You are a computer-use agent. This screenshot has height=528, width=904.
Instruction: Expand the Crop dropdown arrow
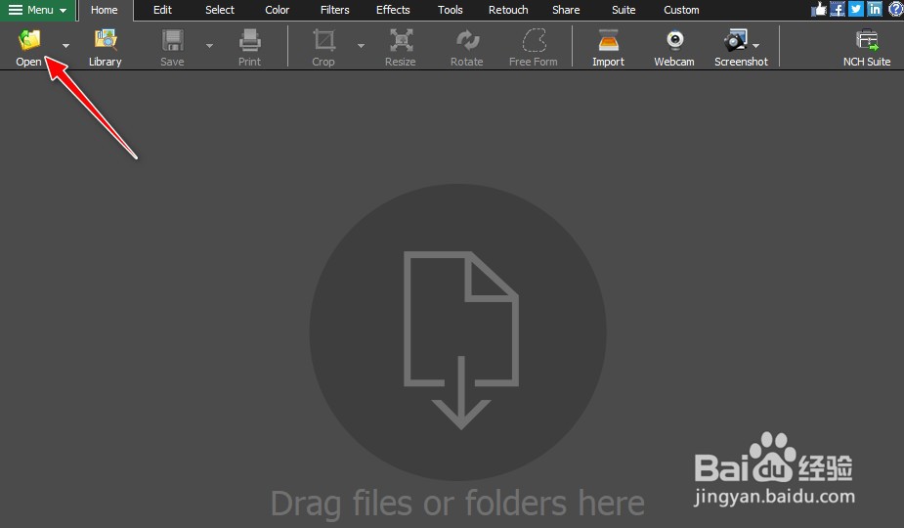361,46
